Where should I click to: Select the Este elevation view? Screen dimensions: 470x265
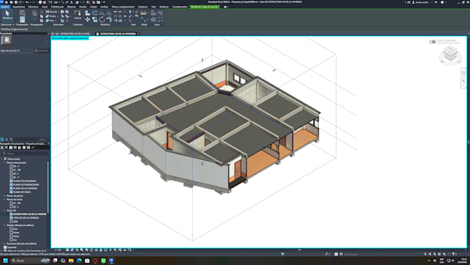tap(15, 229)
